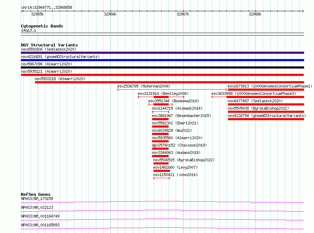
Task: Open esv2131914 (Bentley2008) variant label
Action: point(163,93)
